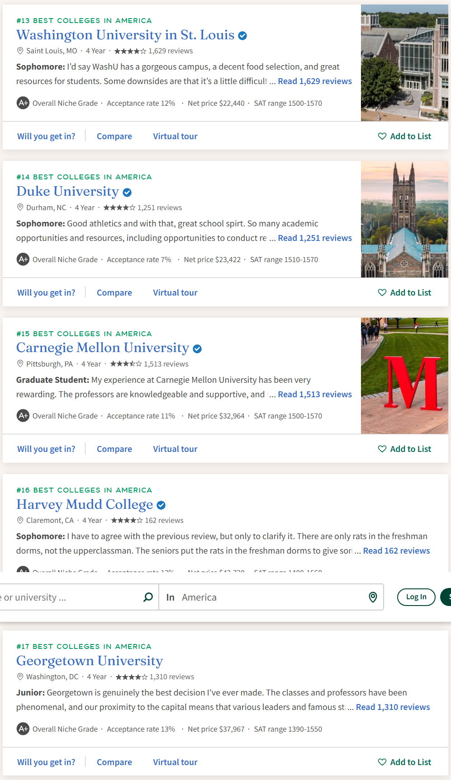Click 'Will you get in?' for Carnegie Mellon
The height and width of the screenshot is (780, 451).
(x=46, y=449)
